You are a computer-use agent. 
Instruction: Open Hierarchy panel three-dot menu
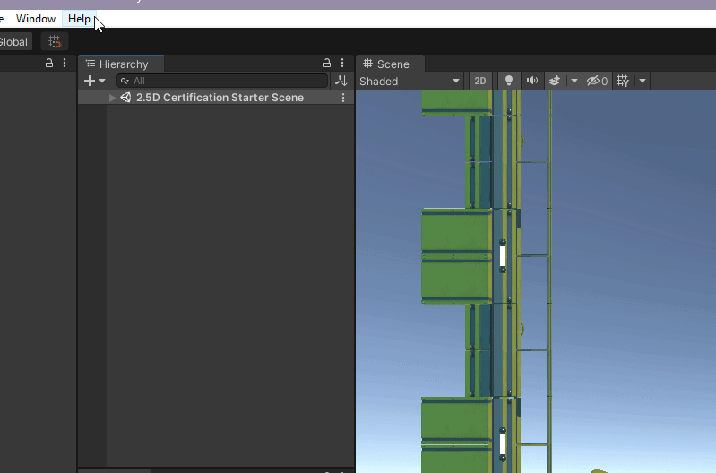click(342, 63)
